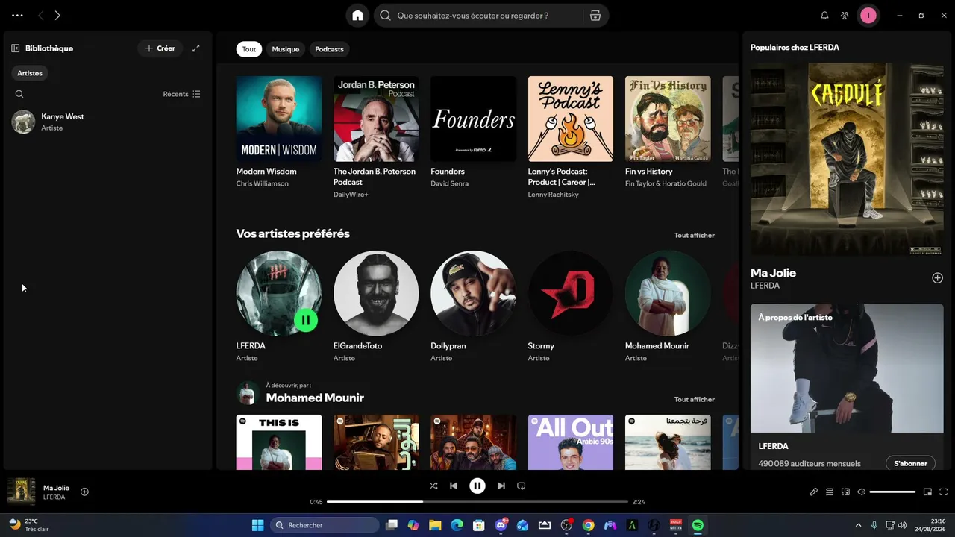Open the three-dots app menu
This screenshot has height=537, width=955.
pos(17,15)
